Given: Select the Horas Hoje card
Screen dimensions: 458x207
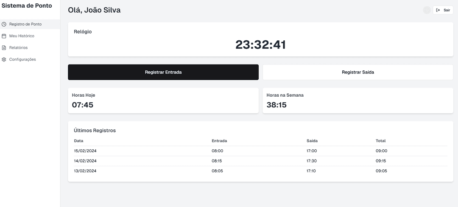Looking at the screenshot, I should pos(163,101).
